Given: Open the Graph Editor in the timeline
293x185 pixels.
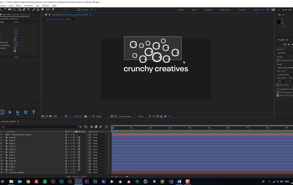Looking at the screenshot, I should pos(106,127).
